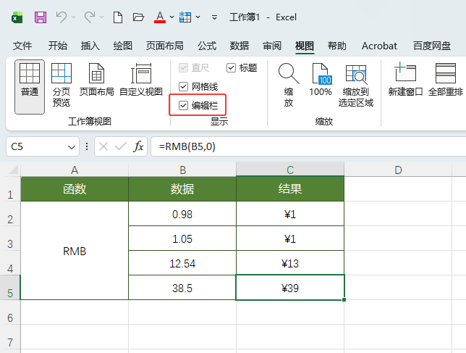The image size is (466, 353).
Task: Switch to the 数据 tab
Action: click(240, 46)
